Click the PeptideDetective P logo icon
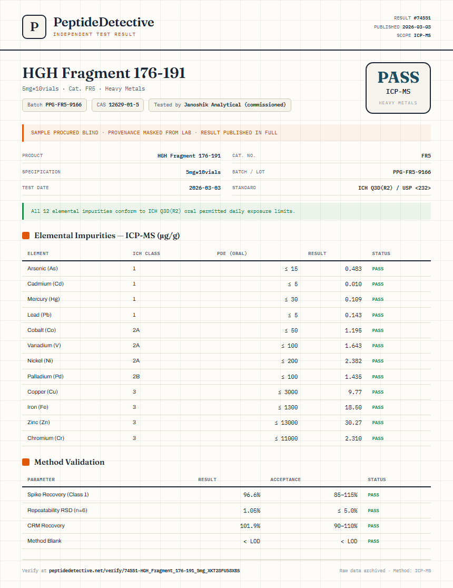The image size is (453, 588). 34,27
